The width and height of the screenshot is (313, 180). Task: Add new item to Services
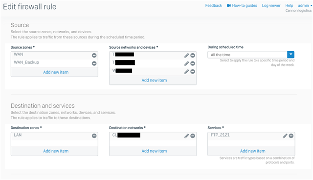[252, 151]
